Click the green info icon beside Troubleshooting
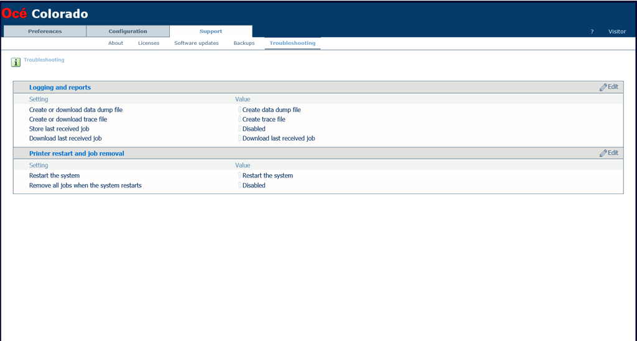 click(16, 62)
